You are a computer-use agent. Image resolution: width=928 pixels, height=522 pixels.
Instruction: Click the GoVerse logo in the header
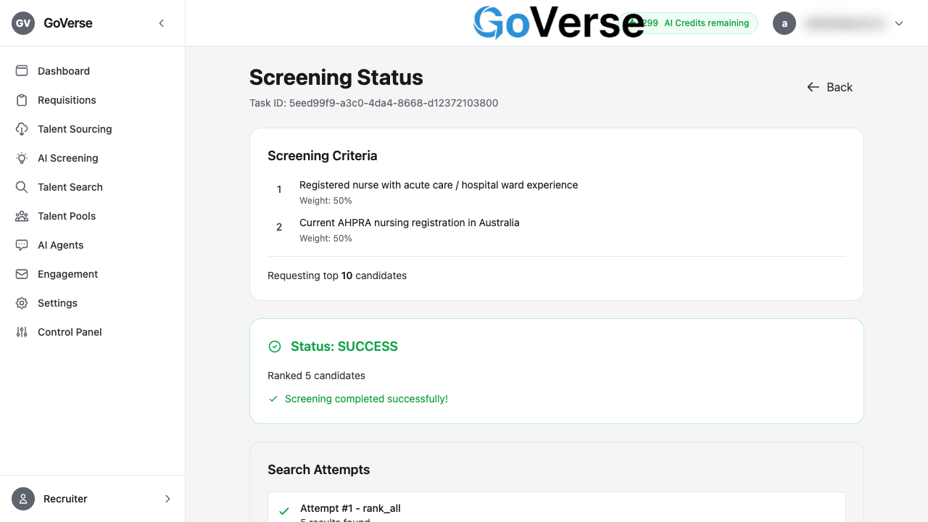pos(558,22)
